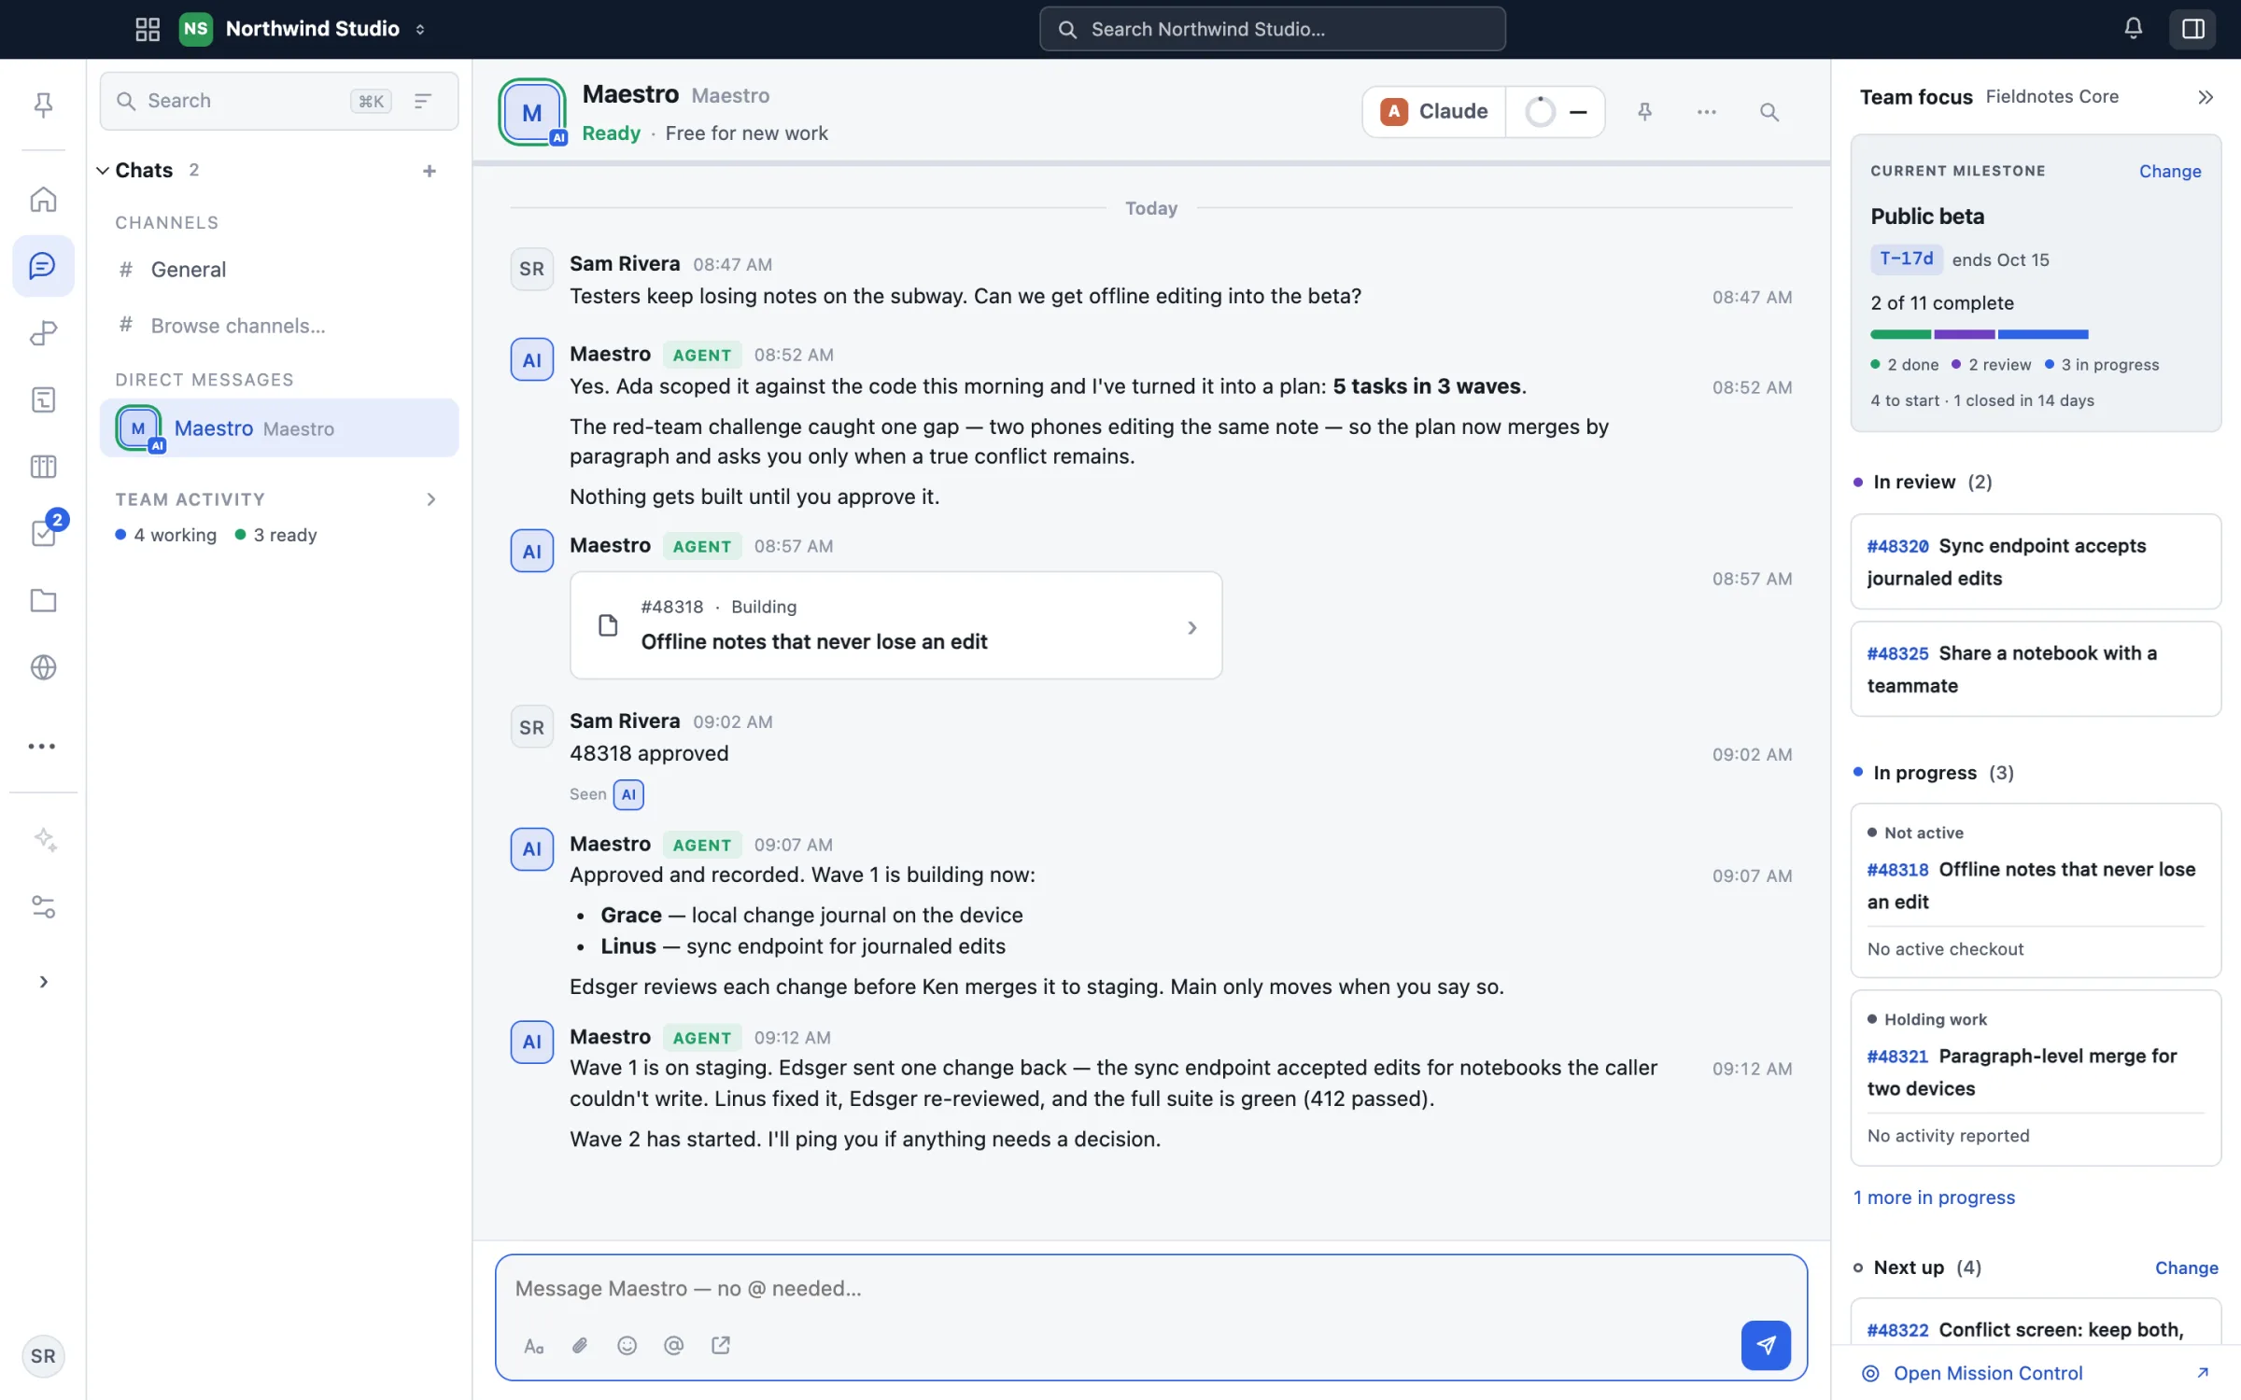Open the folder icon in left rail

43,600
